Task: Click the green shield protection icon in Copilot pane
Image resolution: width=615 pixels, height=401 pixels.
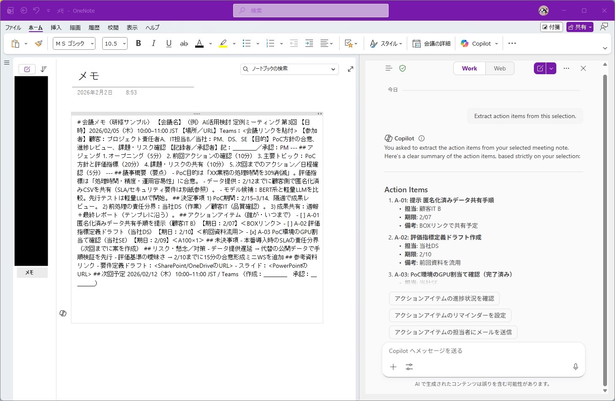Action: click(402, 68)
